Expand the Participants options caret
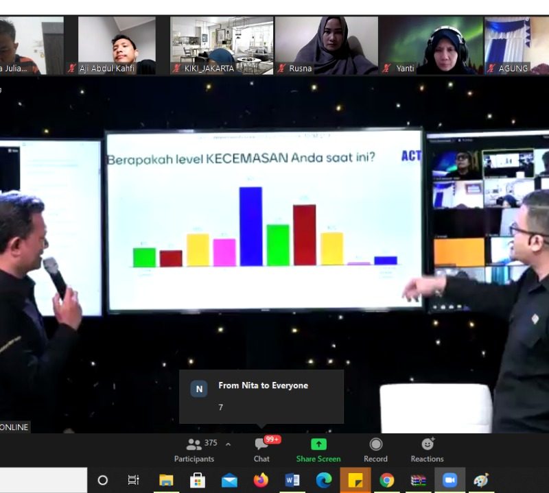 click(x=228, y=444)
